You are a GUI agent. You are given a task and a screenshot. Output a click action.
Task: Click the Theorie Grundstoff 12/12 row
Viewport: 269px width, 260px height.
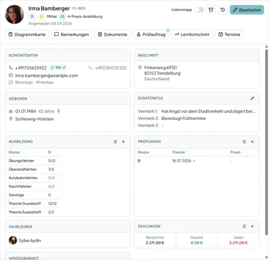[x=33, y=203]
